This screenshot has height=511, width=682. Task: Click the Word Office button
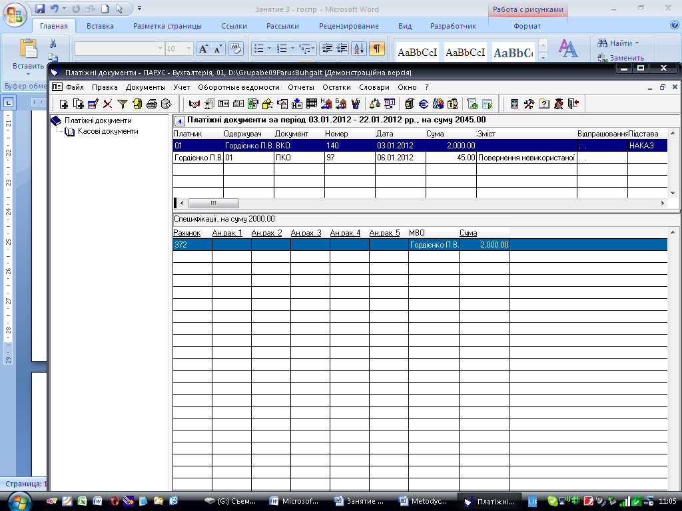(15, 15)
